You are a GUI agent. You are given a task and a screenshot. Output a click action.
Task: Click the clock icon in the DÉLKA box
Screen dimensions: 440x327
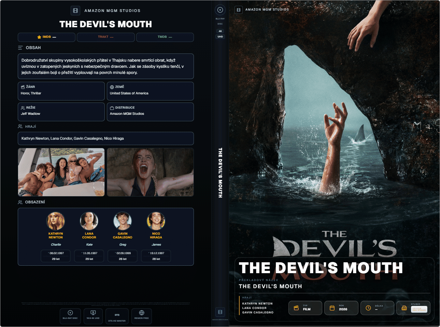coord(368,308)
